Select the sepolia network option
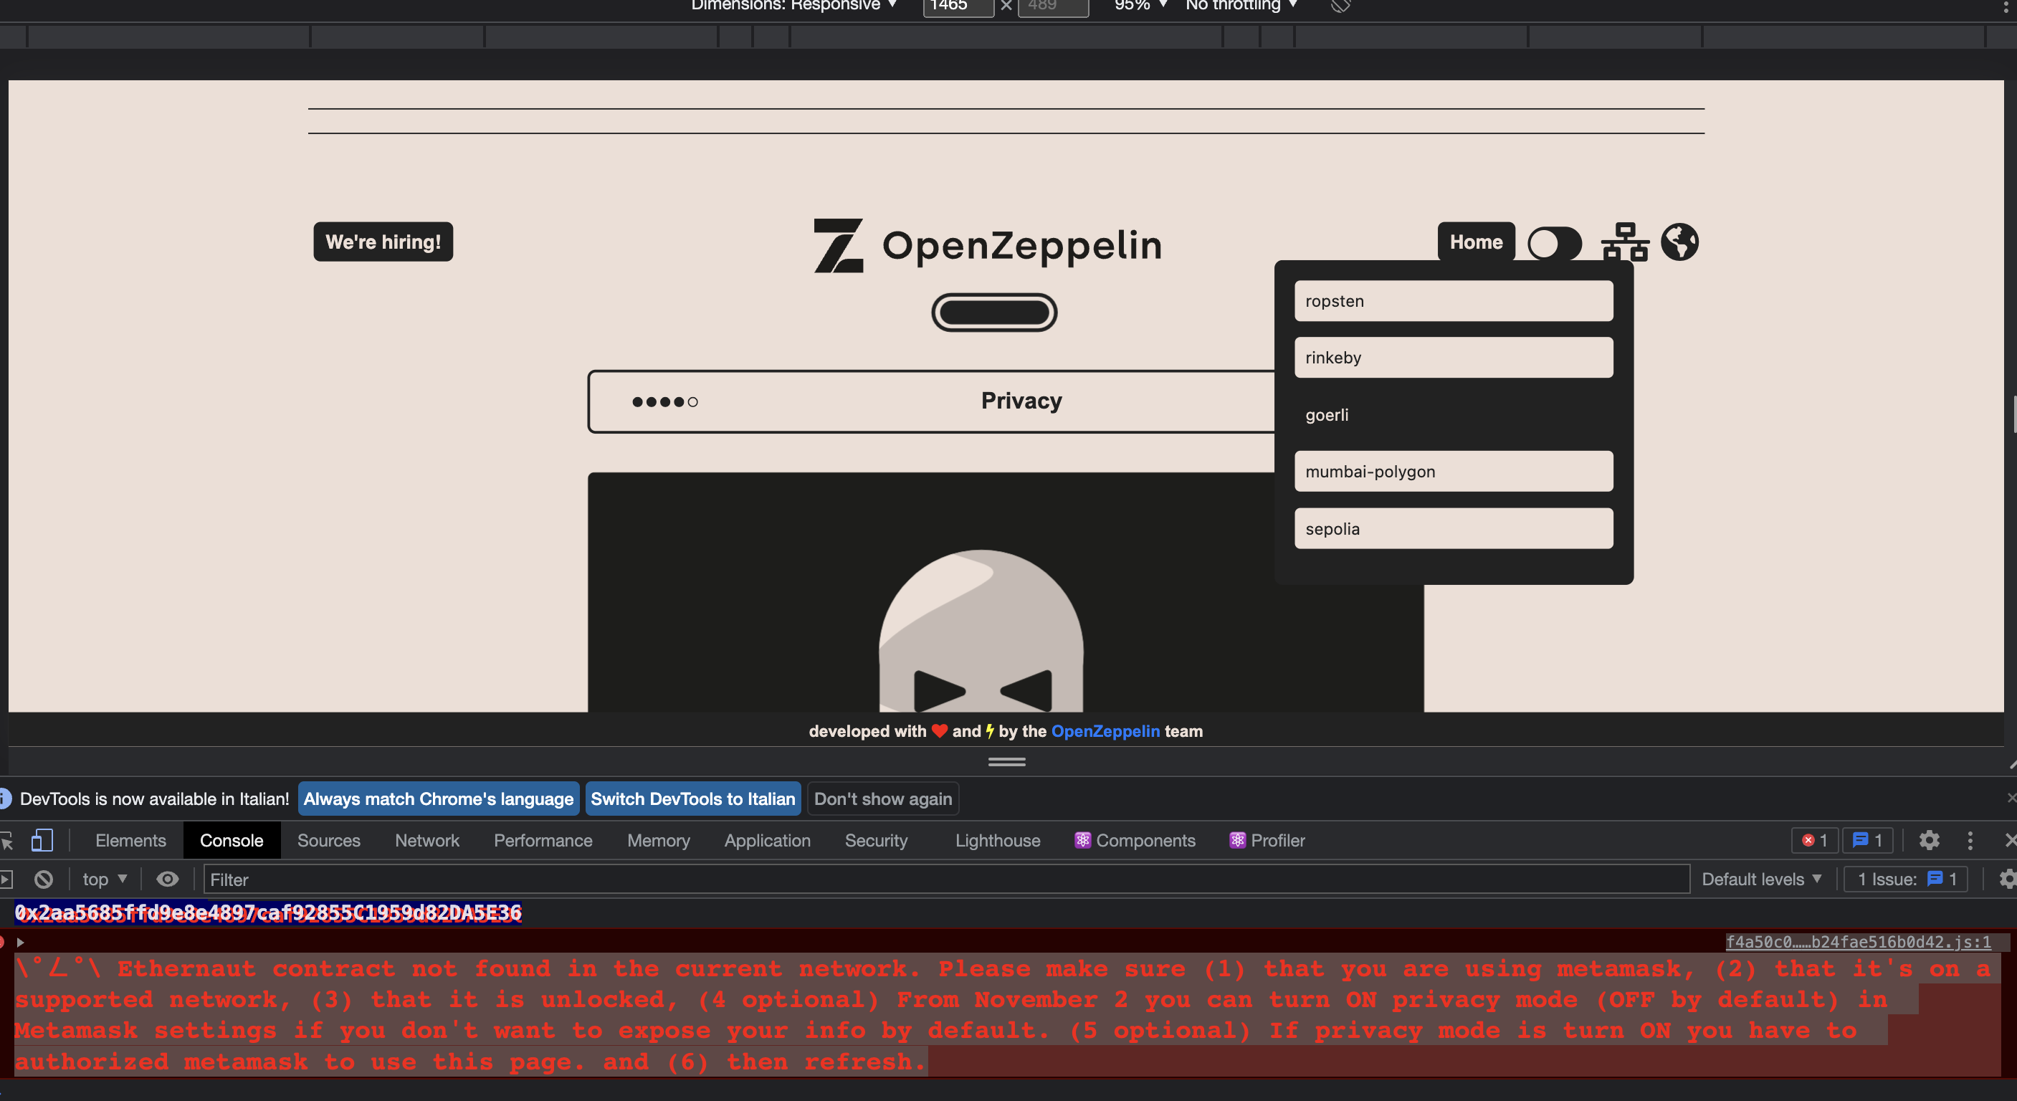Image resolution: width=2017 pixels, height=1101 pixels. (x=1452, y=528)
